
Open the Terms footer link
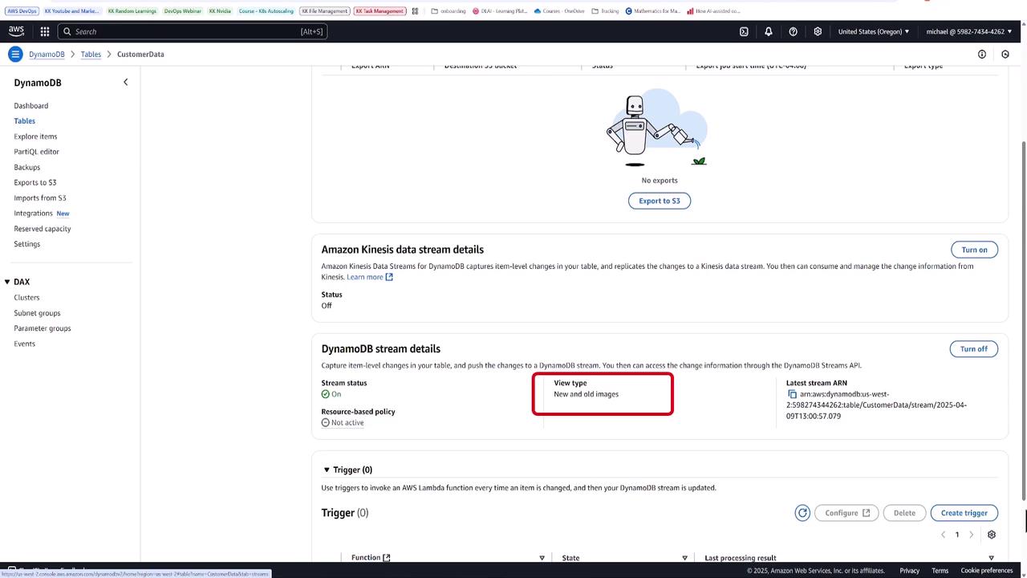click(940, 571)
